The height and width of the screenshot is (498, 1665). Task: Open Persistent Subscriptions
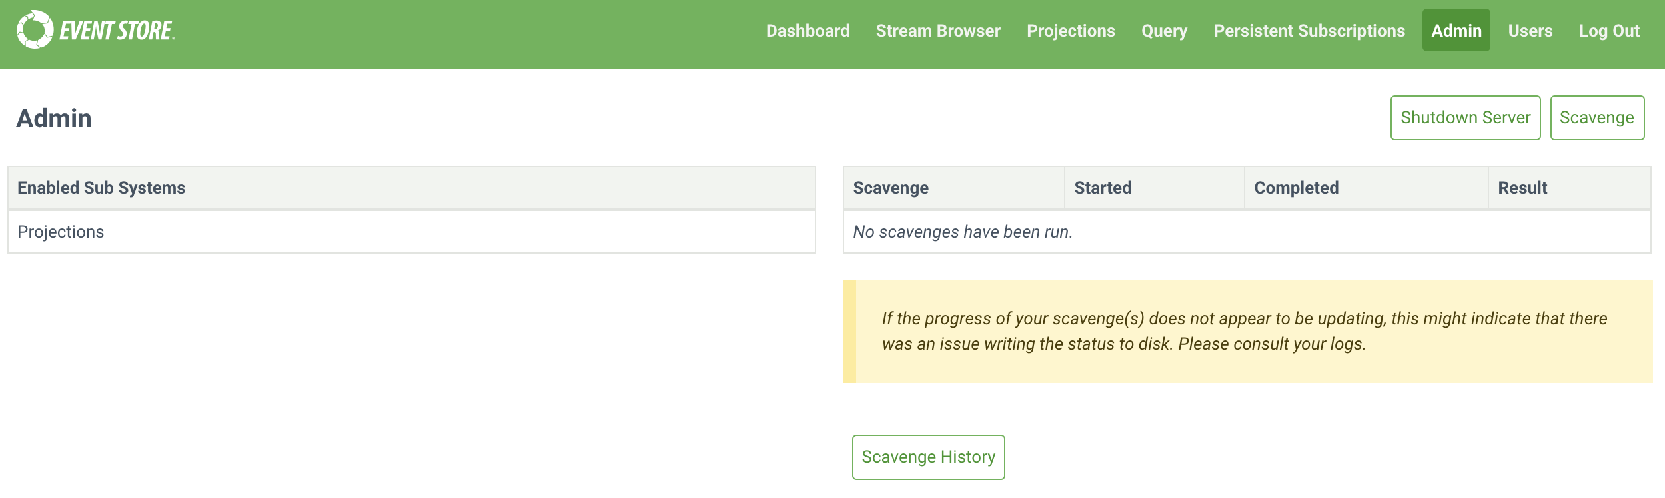1309,31
